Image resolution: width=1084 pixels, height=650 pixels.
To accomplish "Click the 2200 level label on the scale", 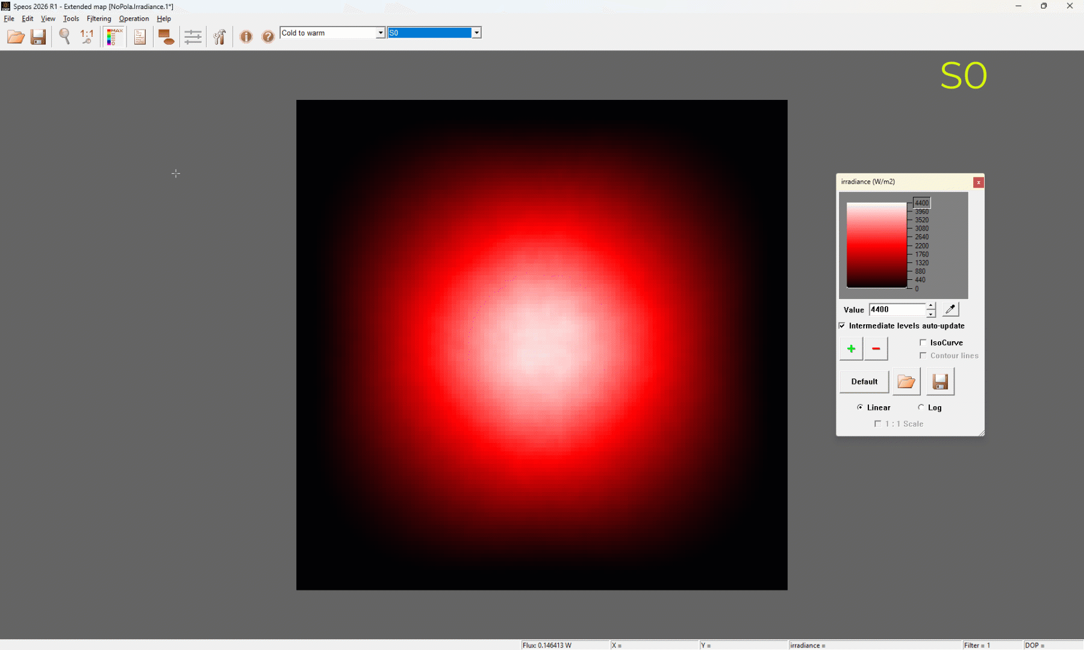I will pos(922,246).
